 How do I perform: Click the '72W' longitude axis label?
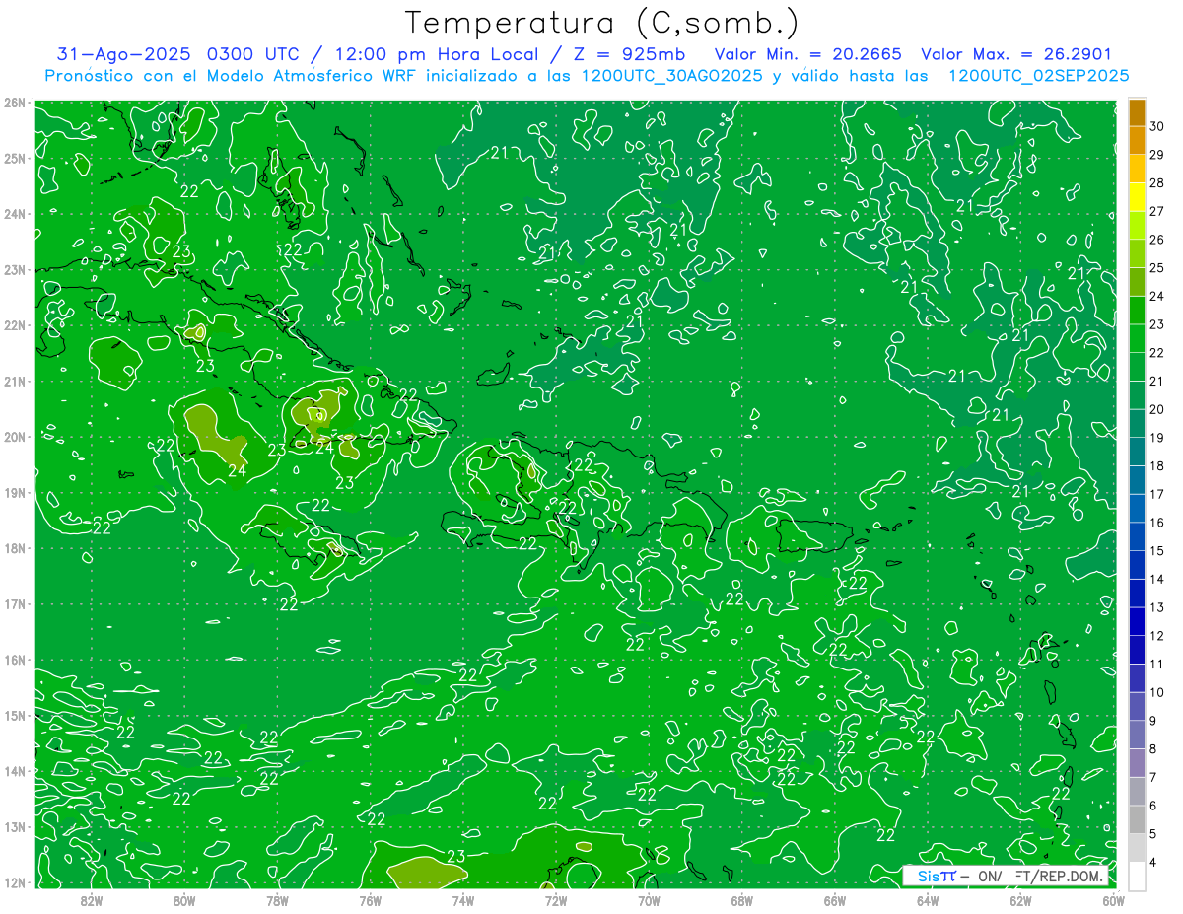click(556, 900)
